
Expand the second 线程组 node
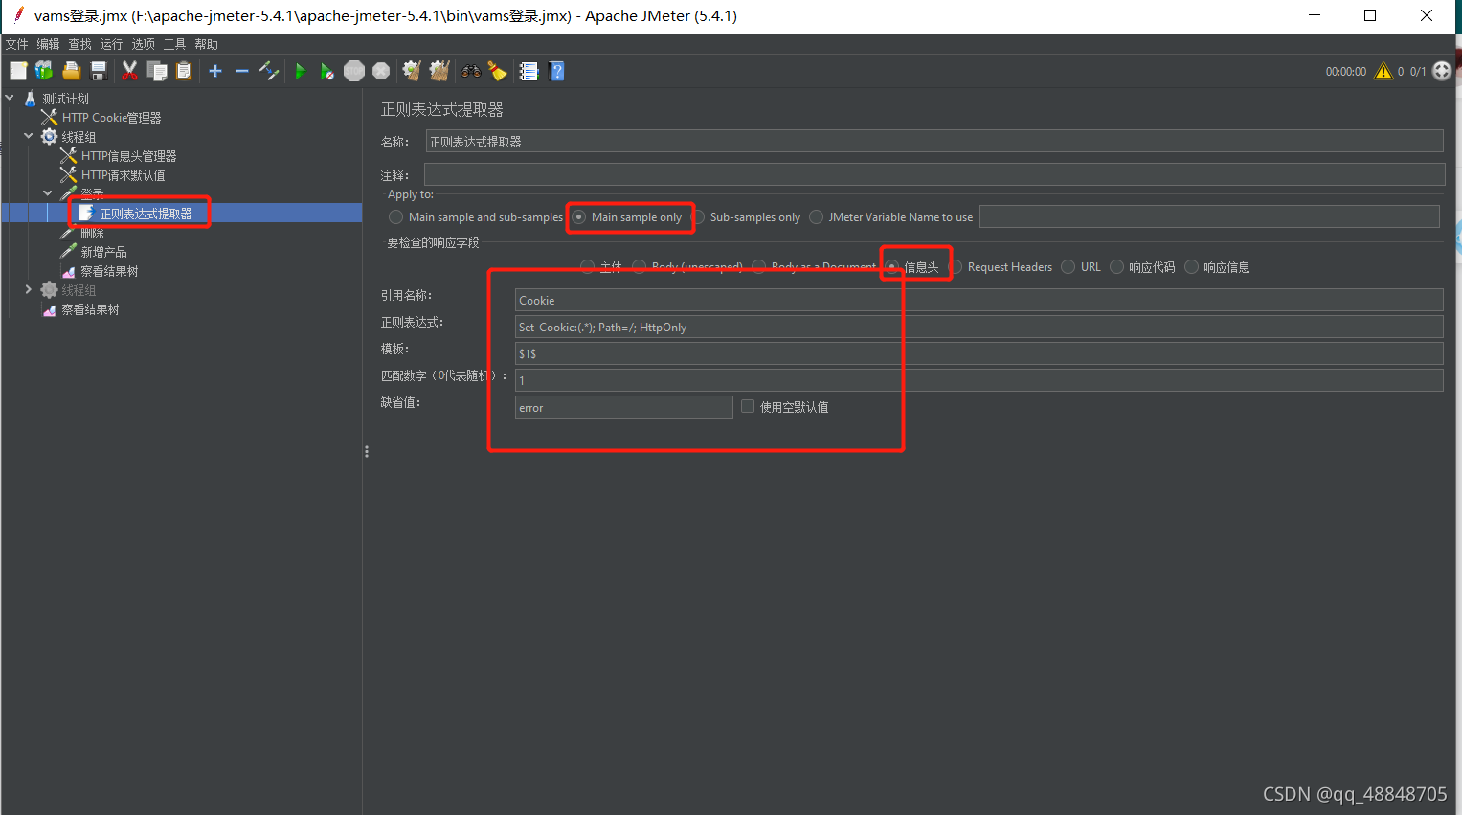pyautogui.click(x=28, y=289)
